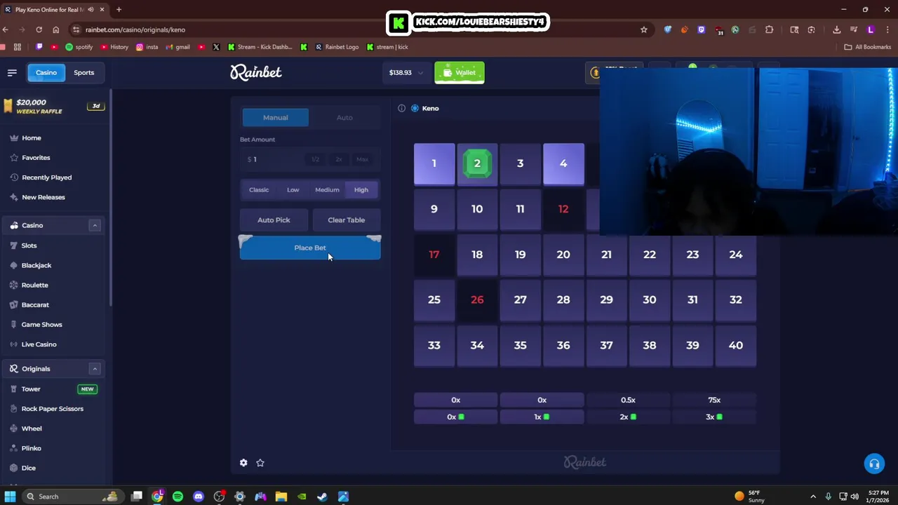Collapse the Casino sidebar section
This screenshot has height=505, width=898.
95,225
